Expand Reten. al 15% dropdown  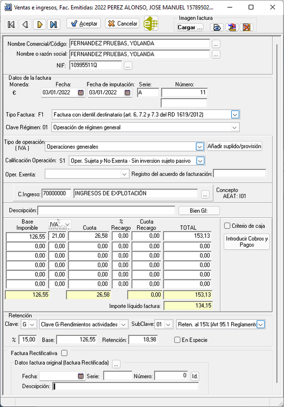pyautogui.click(x=260, y=324)
